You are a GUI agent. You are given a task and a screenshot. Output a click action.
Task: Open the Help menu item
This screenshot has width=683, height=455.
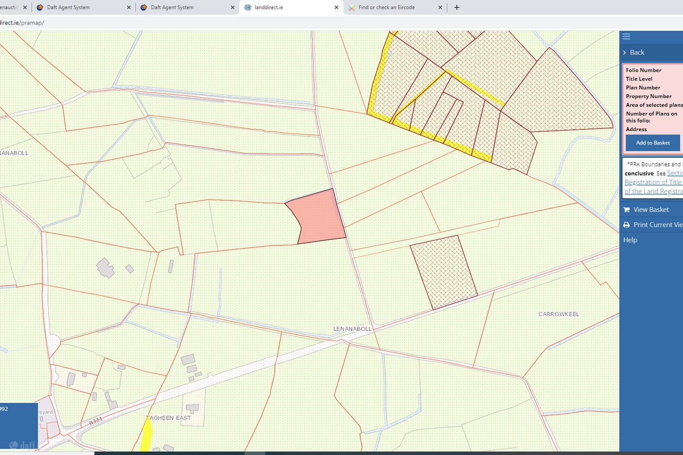630,240
